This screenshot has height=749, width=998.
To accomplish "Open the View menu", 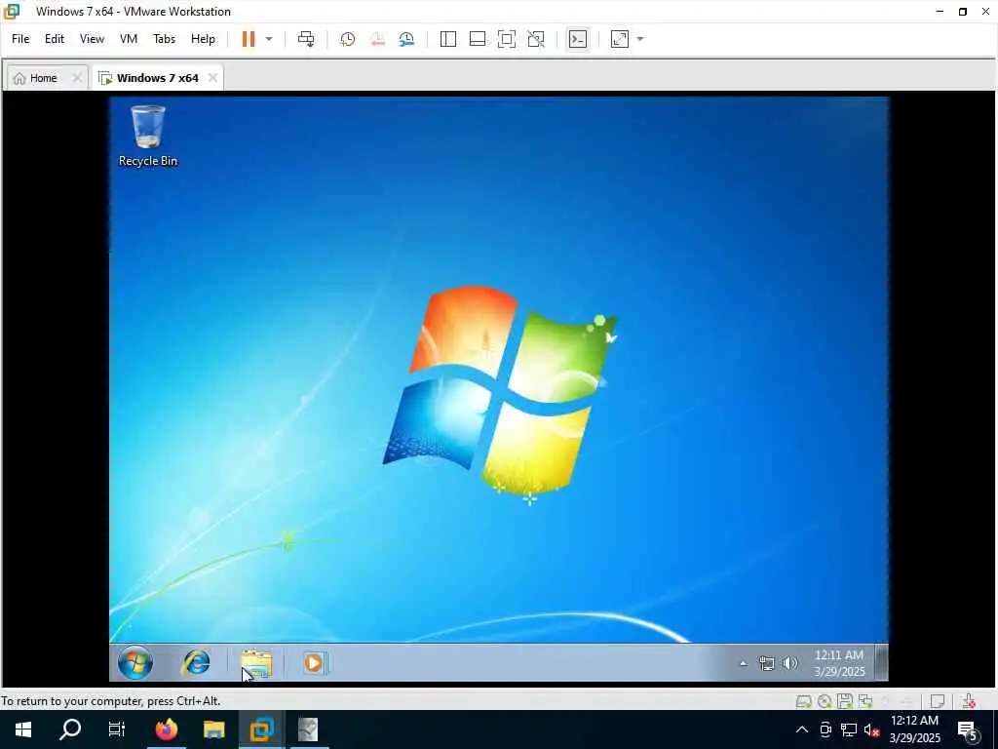I will click(x=92, y=39).
